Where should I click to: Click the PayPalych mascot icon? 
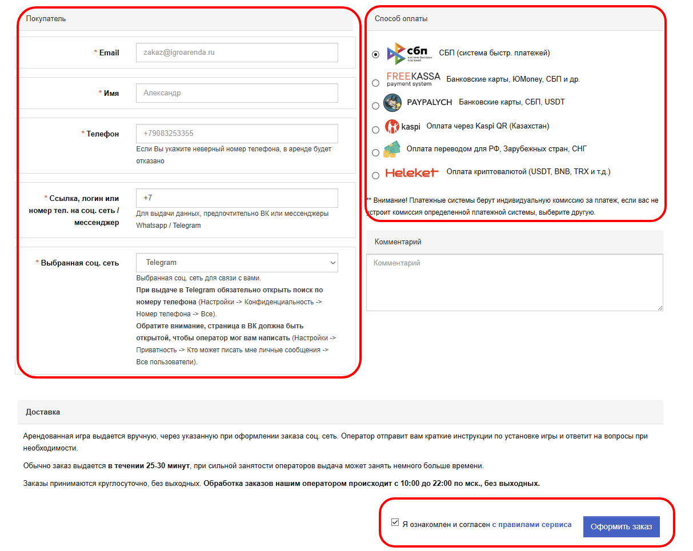(393, 102)
